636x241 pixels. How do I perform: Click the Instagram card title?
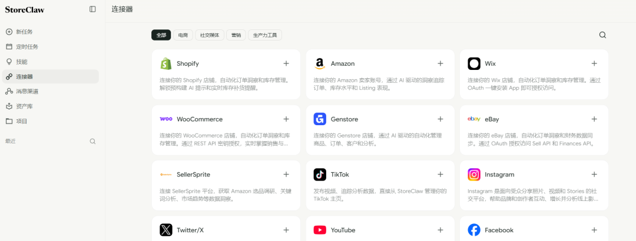(499, 175)
